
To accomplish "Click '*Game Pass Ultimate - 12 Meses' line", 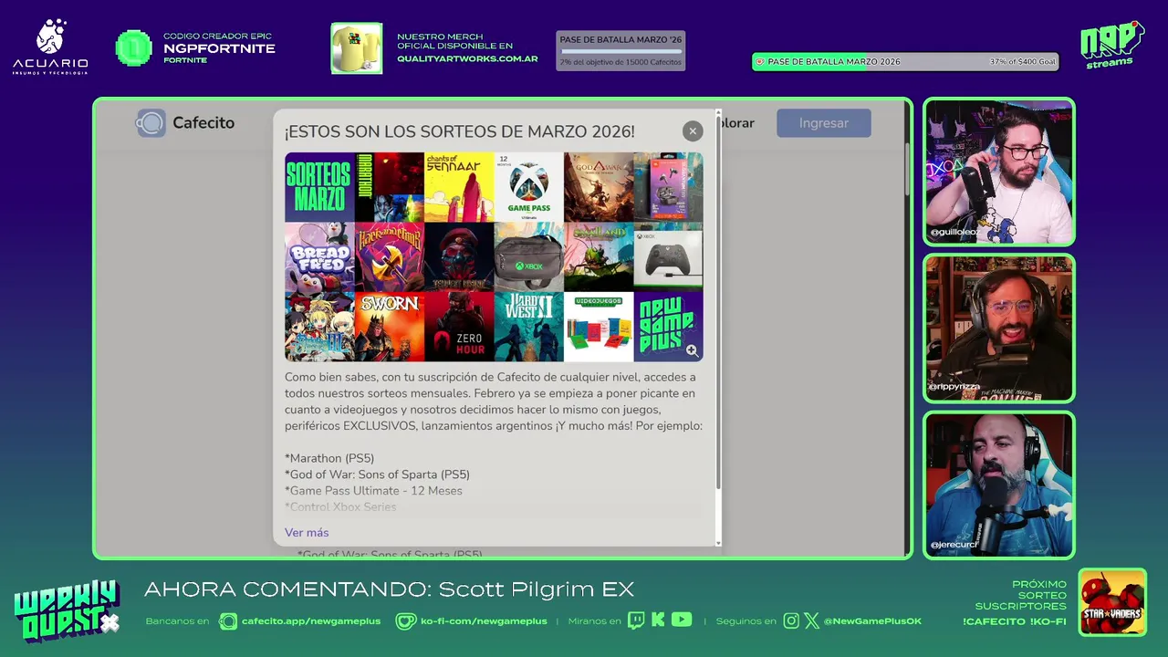I will (373, 491).
